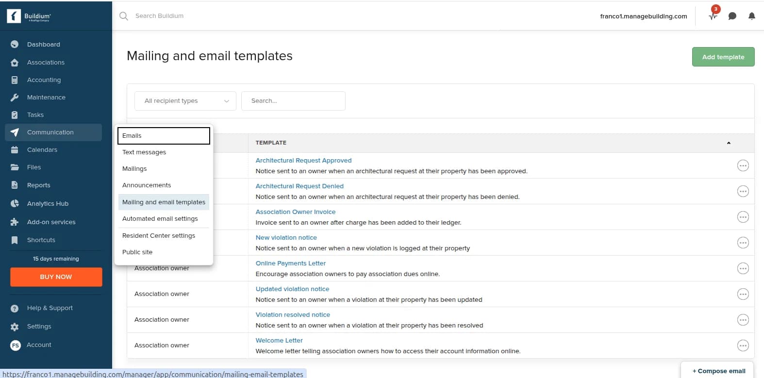The width and height of the screenshot is (764, 378).
Task: Open Violation resolved notice template link
Action: pos(293,315)
